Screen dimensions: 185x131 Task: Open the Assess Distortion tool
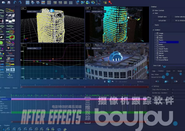click(10, 22)
